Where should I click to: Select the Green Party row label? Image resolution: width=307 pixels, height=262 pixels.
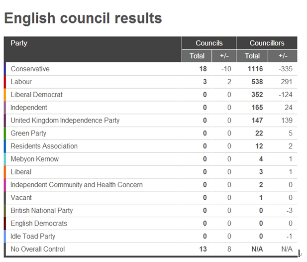(x=28, y=133)
